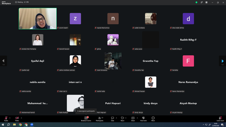Expand the Share options arrow
This screenshot has width=226, height=127.
pyautogui.click(x=137, y=118)
